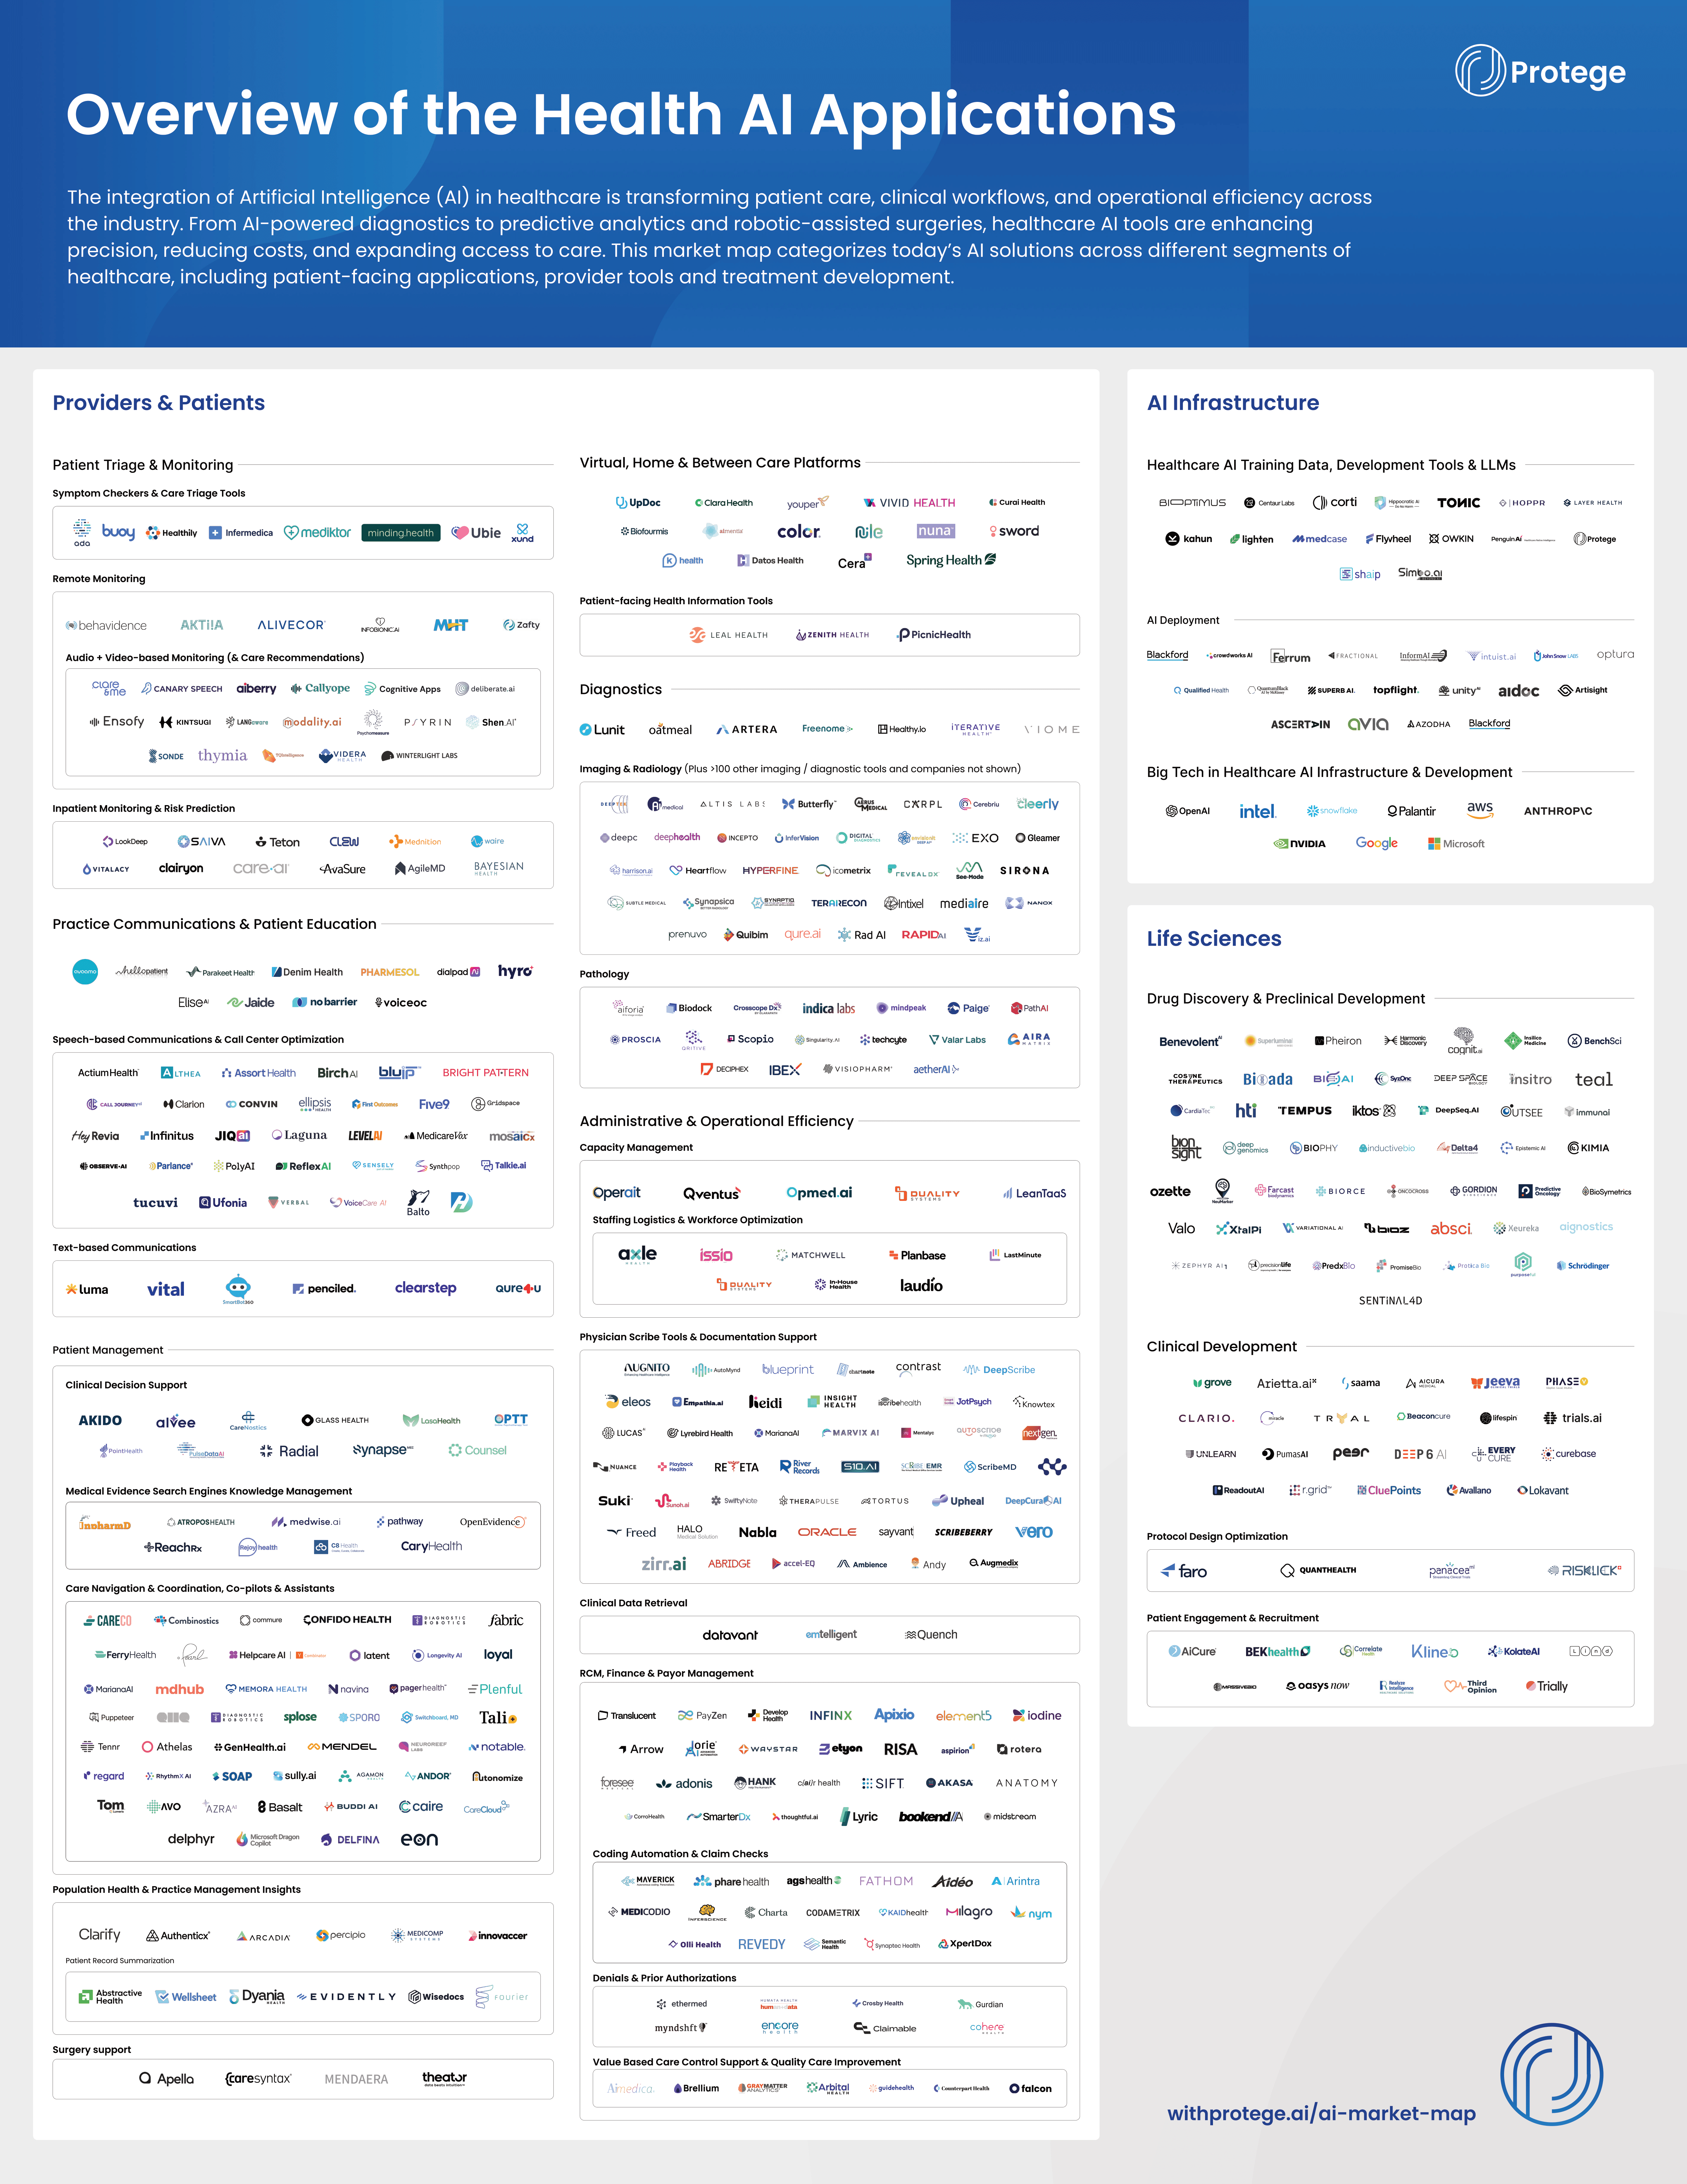
Task: Click the minding.health green badge
Action: 401,533
